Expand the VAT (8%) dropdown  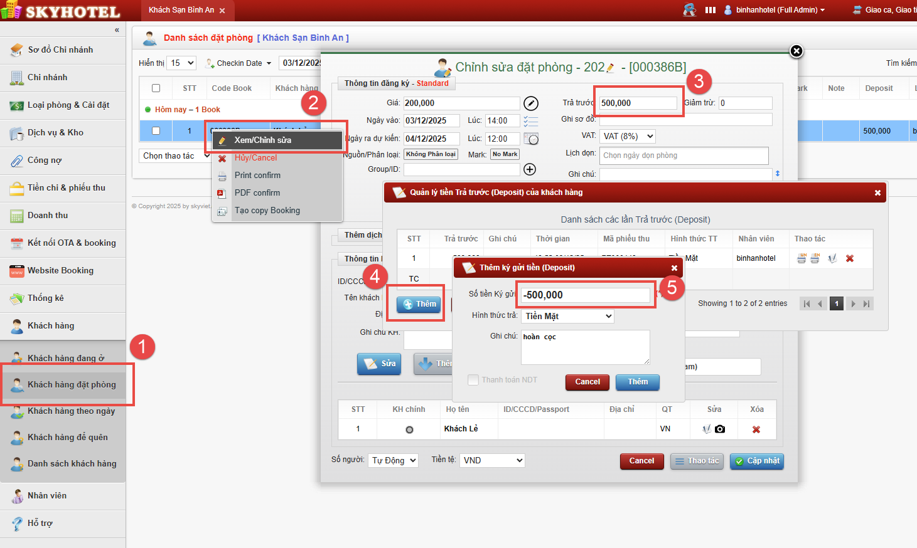tap(628, 136)
